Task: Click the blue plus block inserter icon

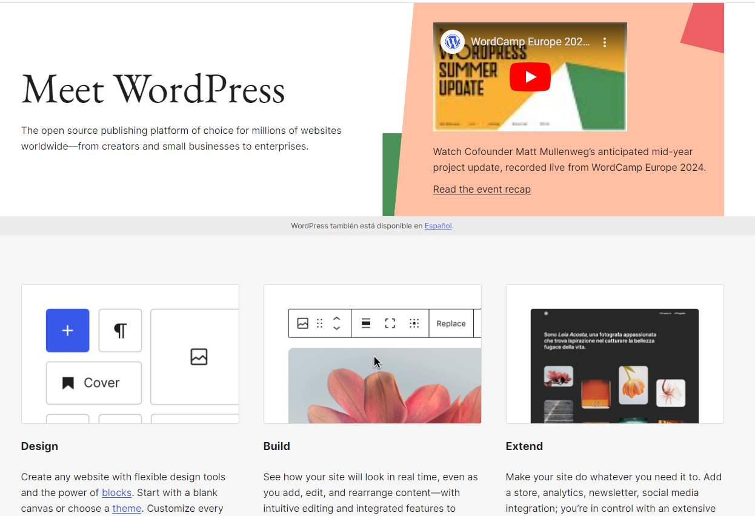Action: point(68,331)
